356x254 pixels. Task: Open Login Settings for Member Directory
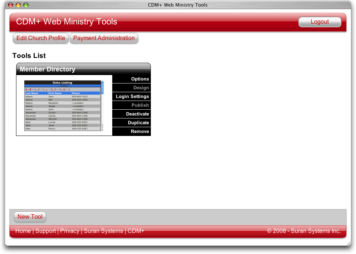click(132, 97)
